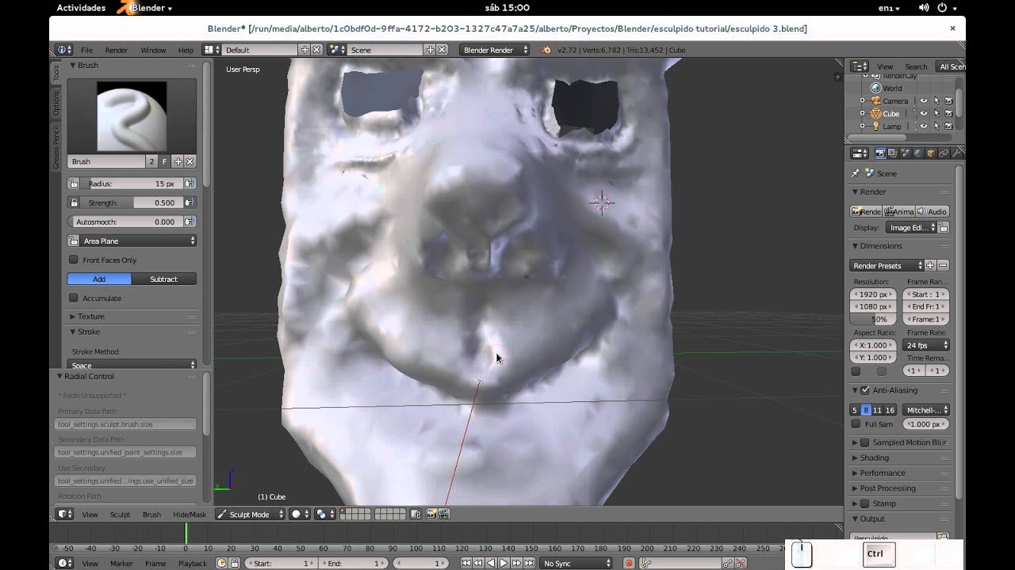
Task: Toggle lock camera and layers icon
Action: pyautogui.click(x=416, y=515)
